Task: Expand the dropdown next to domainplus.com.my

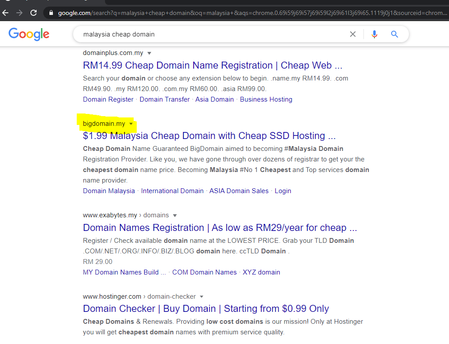Action: tap(149, 53)
